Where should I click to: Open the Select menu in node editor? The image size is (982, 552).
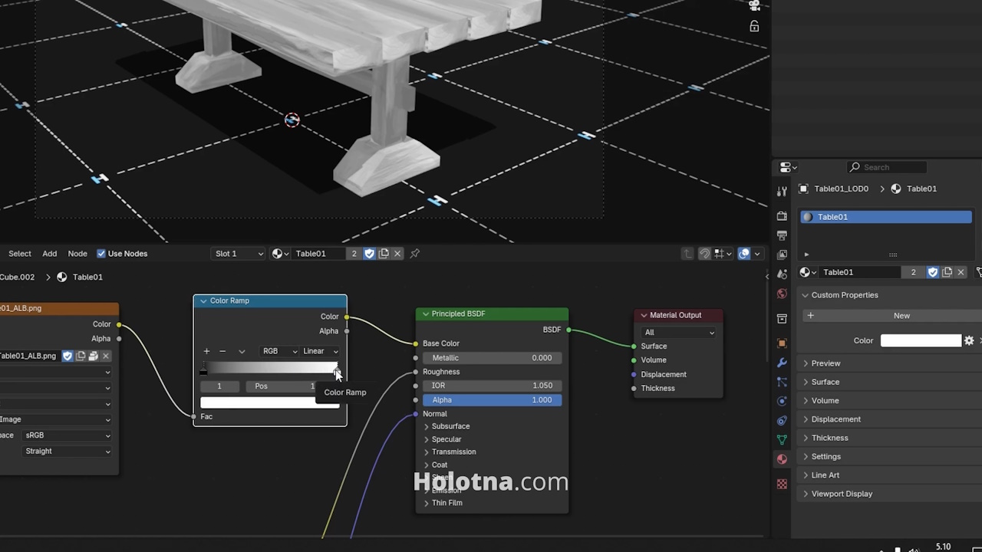click(x=20, y=254)
